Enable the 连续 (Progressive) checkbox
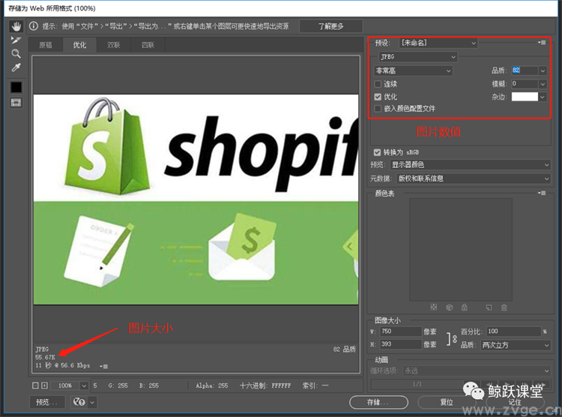The image size is (562, 417). click(x=378, y=84)
